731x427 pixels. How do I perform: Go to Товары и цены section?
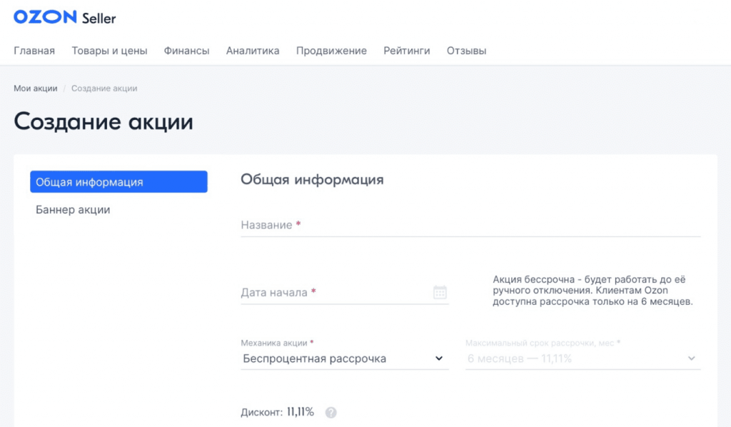109,51
